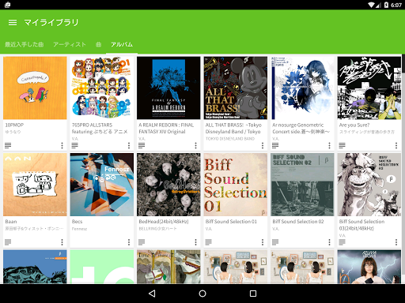Screen dimensions: 405x303
Task: Tap gray status icon under Biff Sound Selection 01
Action: tap(209, 242)
